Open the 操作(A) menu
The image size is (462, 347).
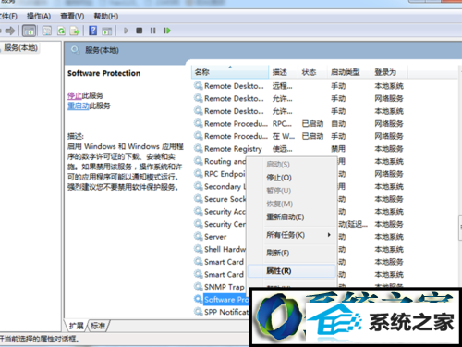39,16
